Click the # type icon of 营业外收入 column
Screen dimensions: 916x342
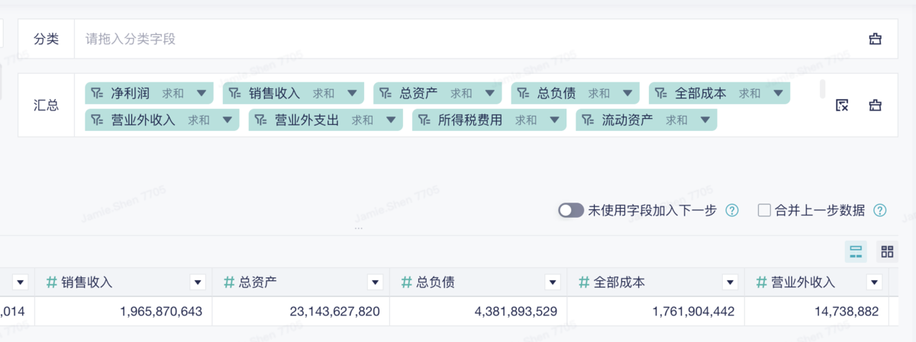point(761,283)
